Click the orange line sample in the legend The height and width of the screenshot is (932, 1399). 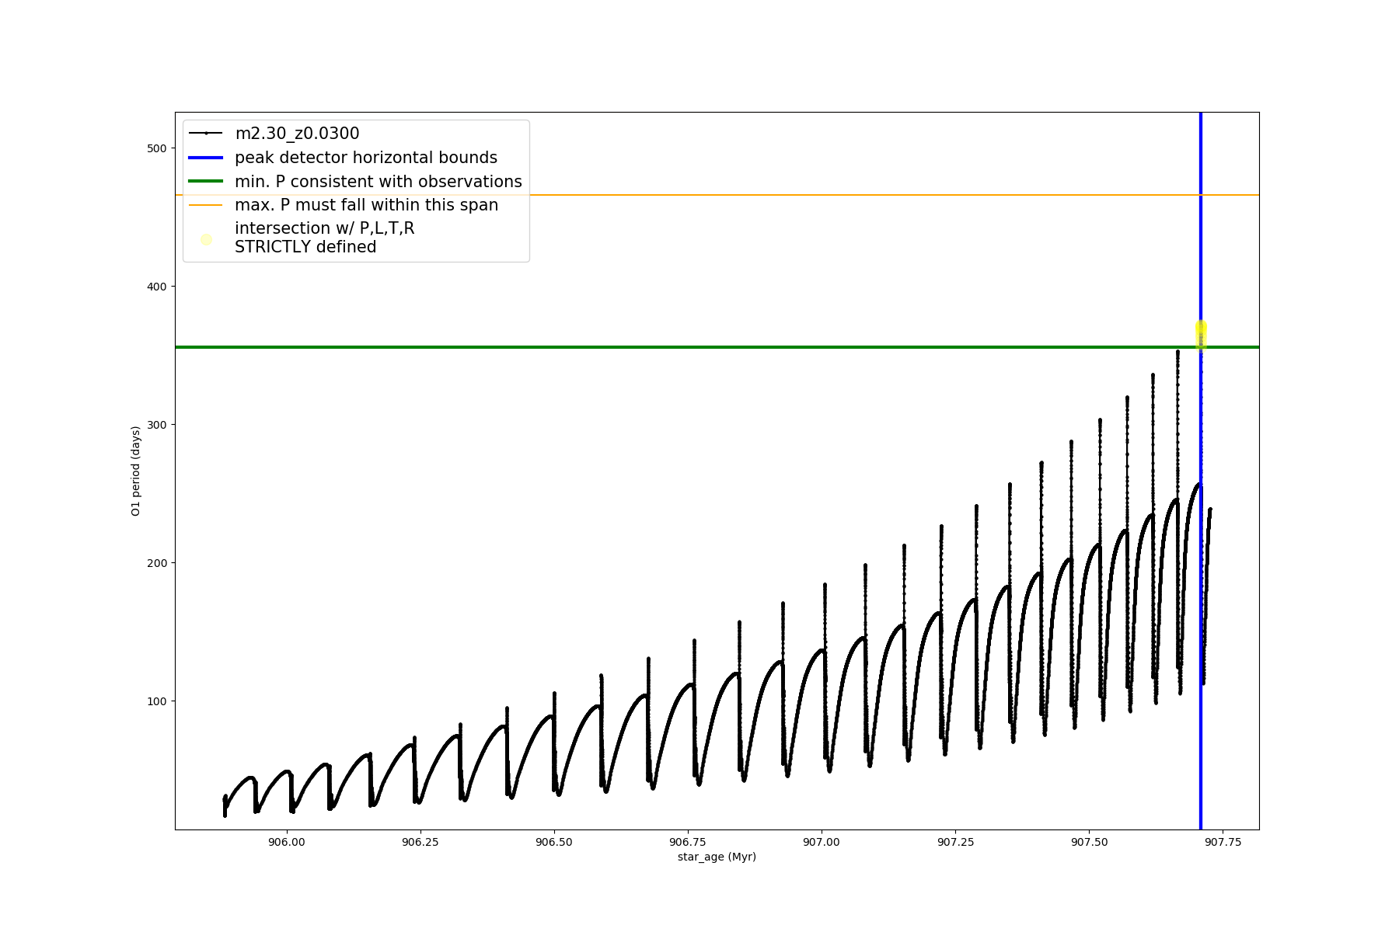click(x=206, y=205)
